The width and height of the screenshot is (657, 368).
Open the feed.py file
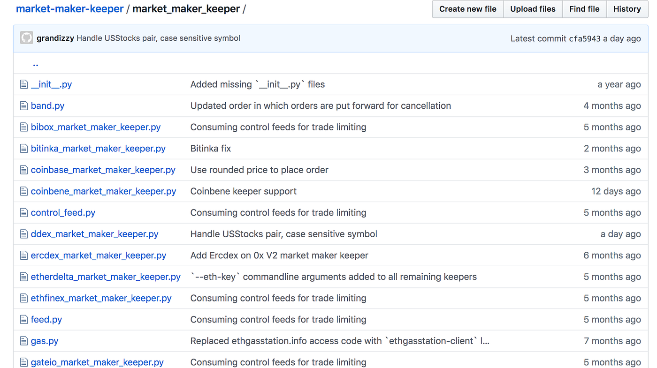[x=46, y=320]
